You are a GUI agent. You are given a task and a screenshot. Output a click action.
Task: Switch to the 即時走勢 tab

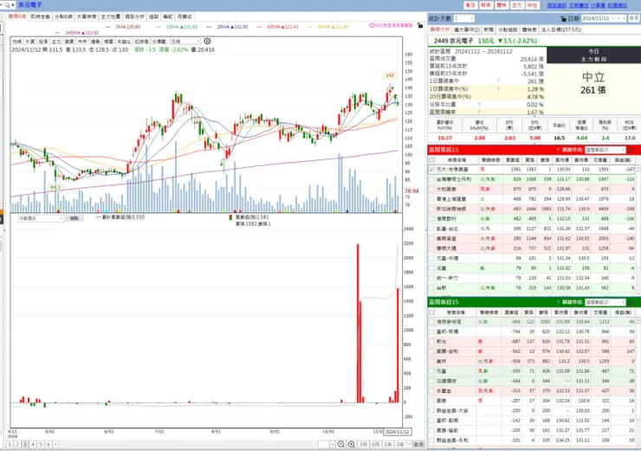41,16
